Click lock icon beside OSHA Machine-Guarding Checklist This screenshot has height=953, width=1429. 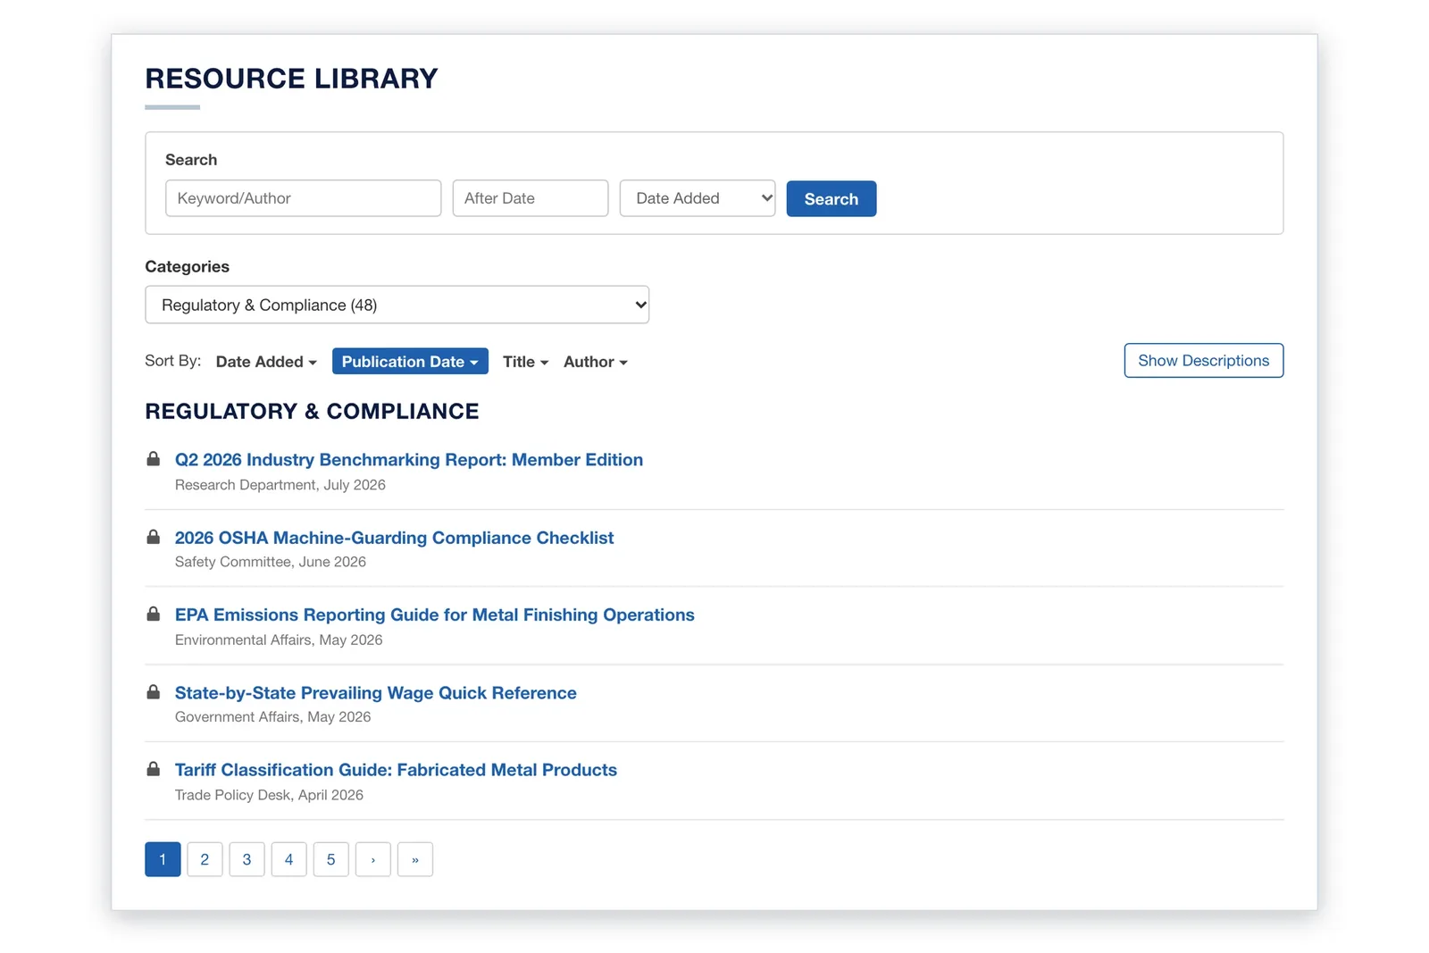tap(154, 537)
